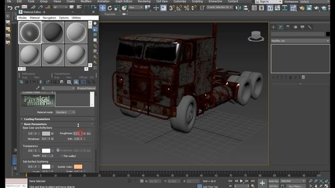Toggle the Percent Snap icon
The width and height of the screenshot is (335, 188).
(186, 8)
